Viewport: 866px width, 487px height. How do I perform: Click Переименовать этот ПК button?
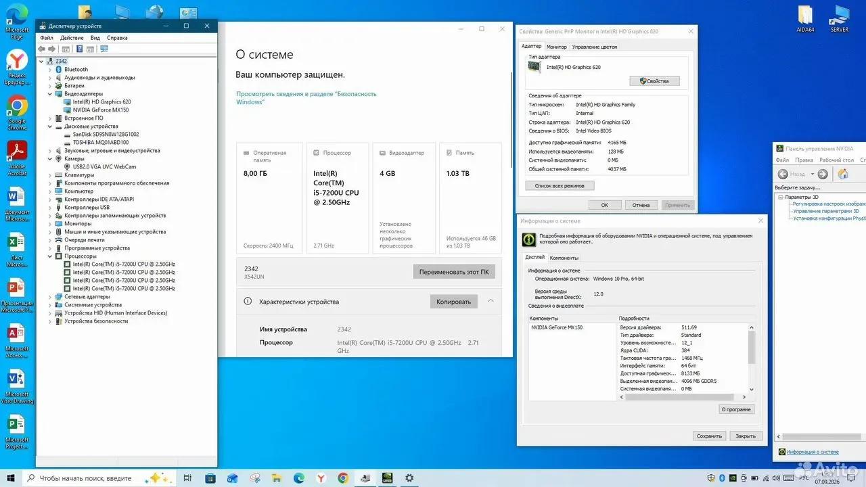[454, 272]
